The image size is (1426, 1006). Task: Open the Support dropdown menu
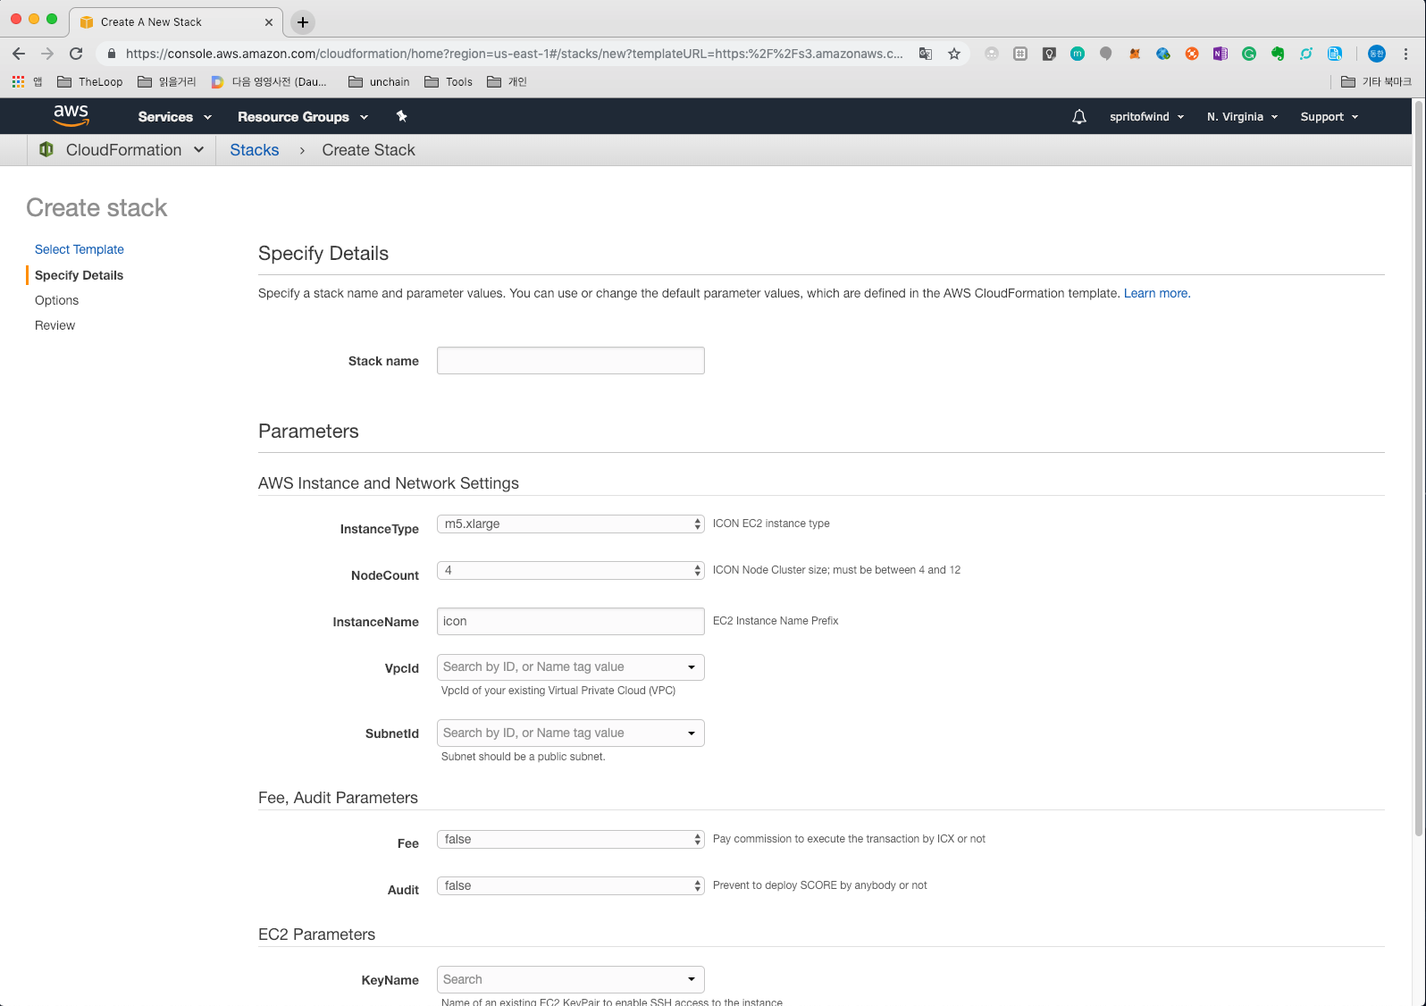[x=1329, y=117]
